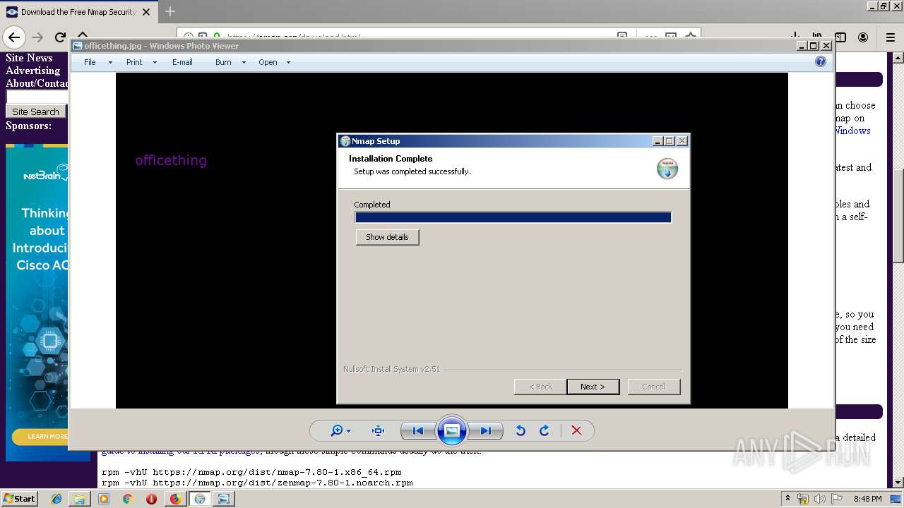Click the installation progress bar
This screenshot has width=904, height=508.
pos(513,217)
